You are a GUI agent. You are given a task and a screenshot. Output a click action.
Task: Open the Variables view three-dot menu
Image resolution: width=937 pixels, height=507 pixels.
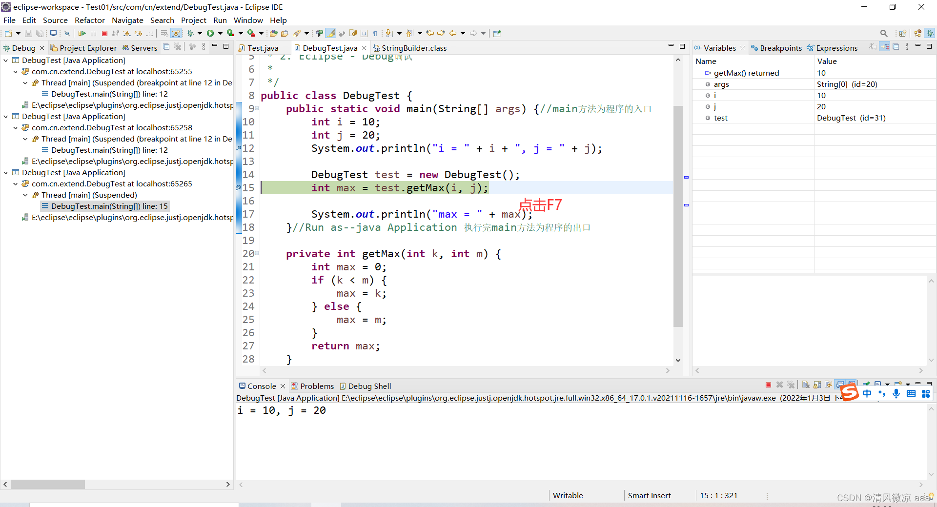[x=907, y=47]
